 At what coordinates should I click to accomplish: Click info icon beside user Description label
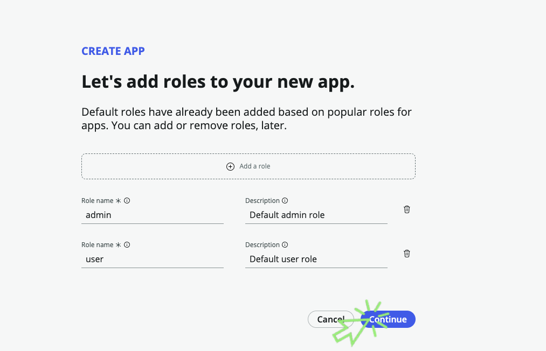285,245
